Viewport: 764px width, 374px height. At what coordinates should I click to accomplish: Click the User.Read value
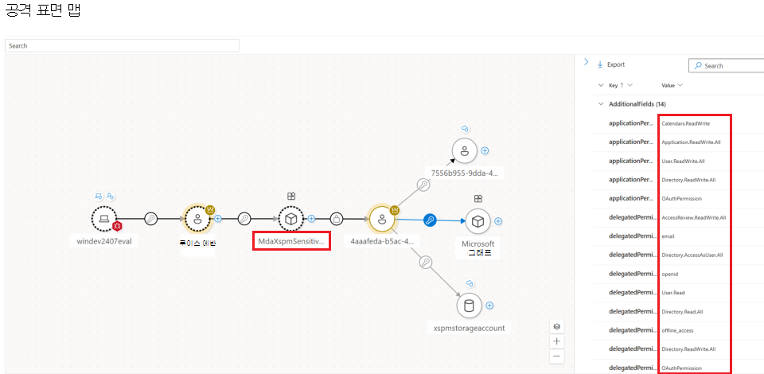point(673,293)
